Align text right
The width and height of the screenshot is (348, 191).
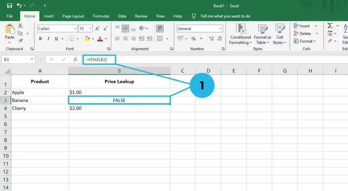pyautogui.click(x=133, y=39)
